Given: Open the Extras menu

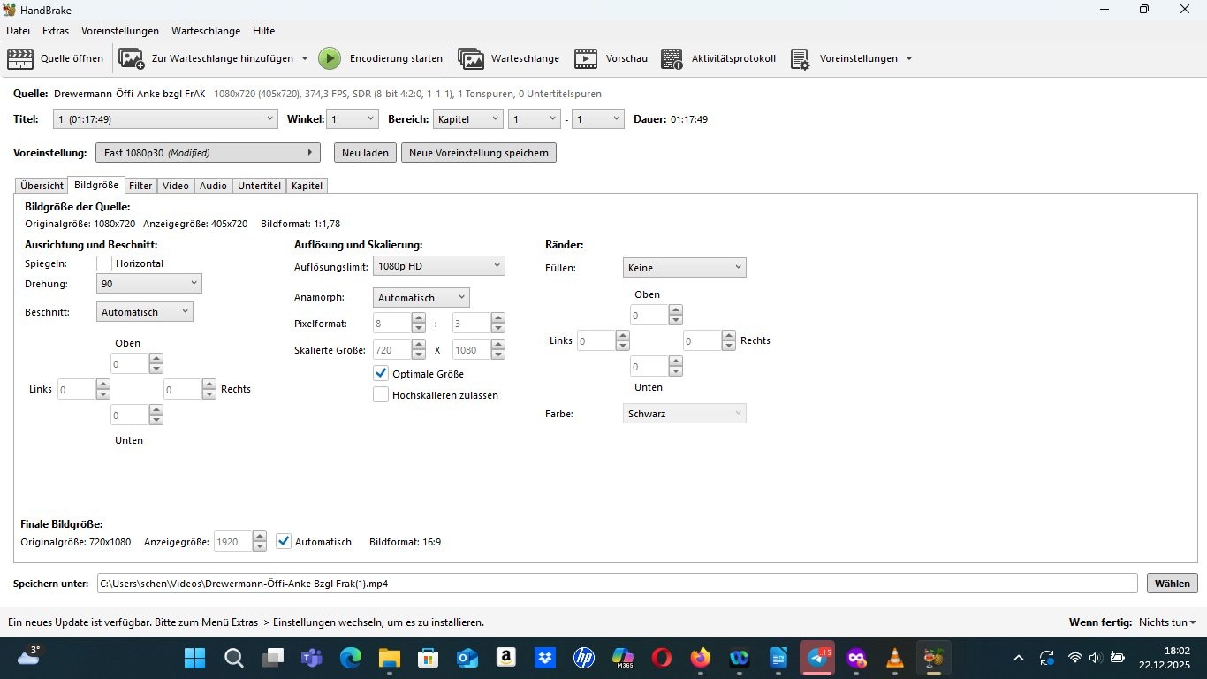Looking at the screenshot, I should (x=56, y=31).
